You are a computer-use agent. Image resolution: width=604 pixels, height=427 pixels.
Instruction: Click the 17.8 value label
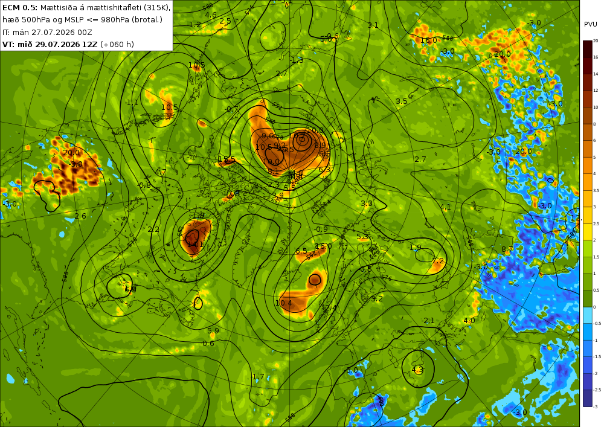[231, 193]
